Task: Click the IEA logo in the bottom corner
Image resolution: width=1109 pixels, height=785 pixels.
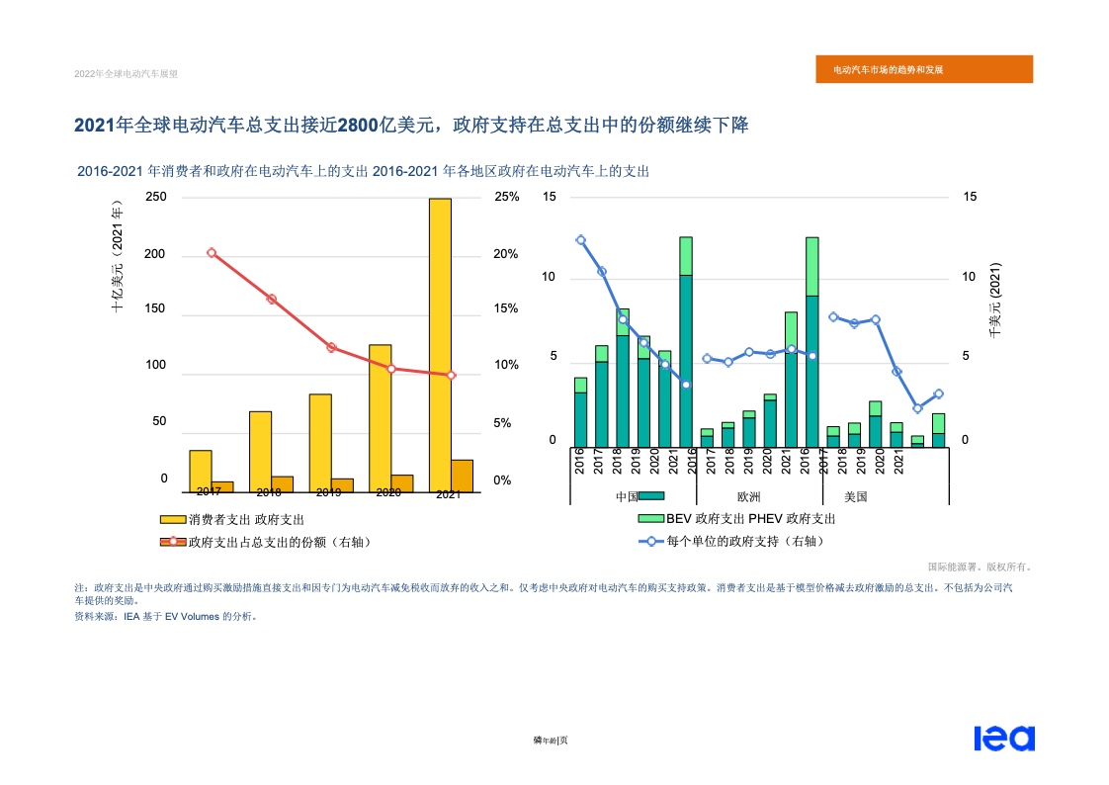Action: tap(1003, 739)
